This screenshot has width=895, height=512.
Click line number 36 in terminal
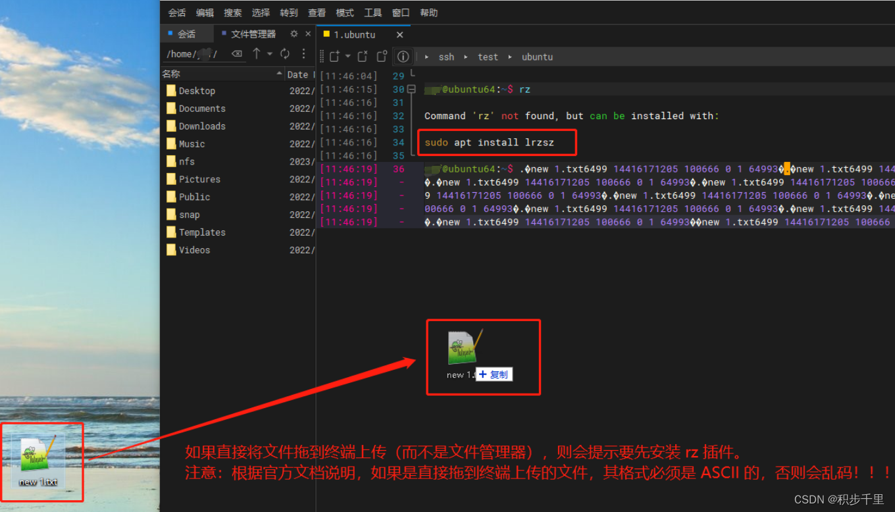click(399, 169)
